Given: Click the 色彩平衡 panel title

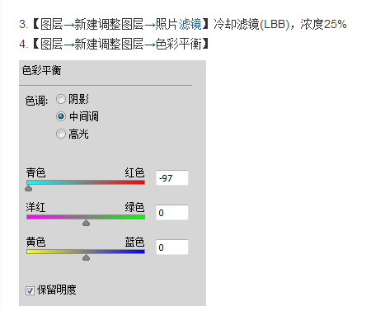Looking at the screenshot, I should click(42, 70).
